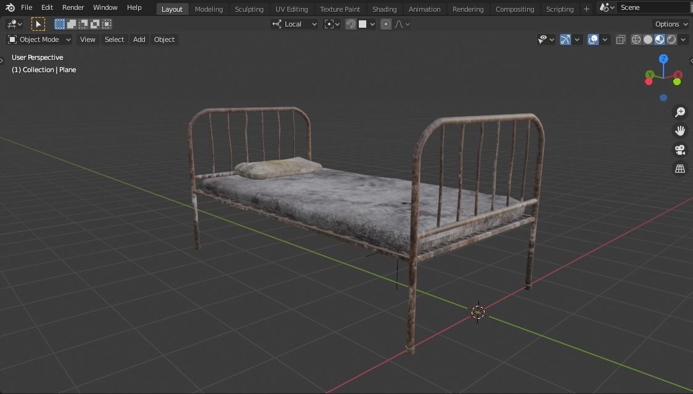Click the hand pan view icon
The height and width of the screenshot is (394, 693).
point(680,131)
